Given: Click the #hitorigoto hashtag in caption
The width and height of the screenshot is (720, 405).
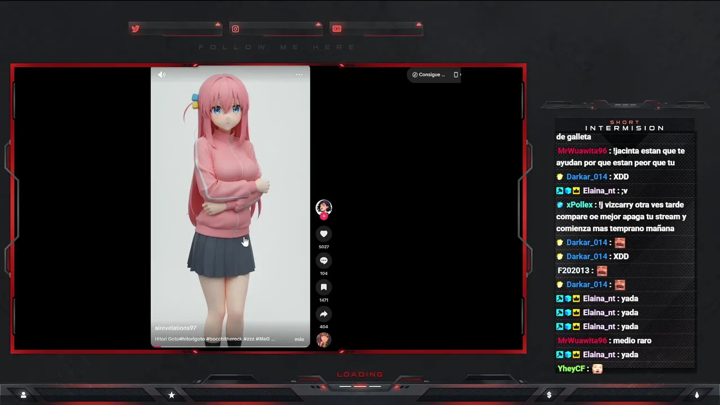Looking at the screenshot, I should coord(192,339).
